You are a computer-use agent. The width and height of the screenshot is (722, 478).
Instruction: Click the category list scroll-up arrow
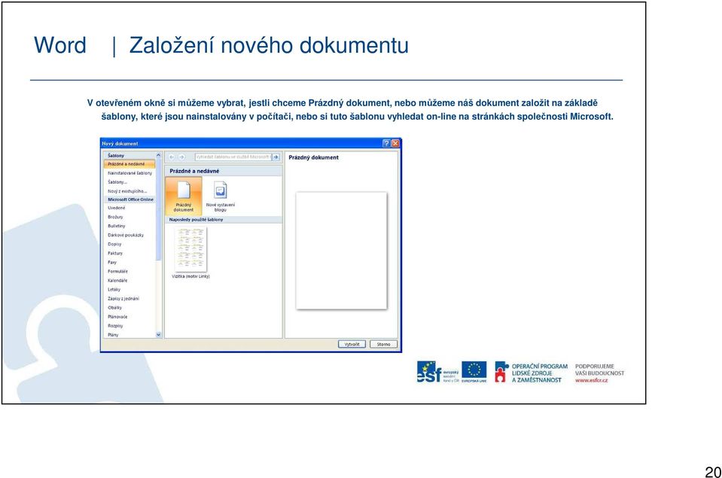click(x=158, y=155)
